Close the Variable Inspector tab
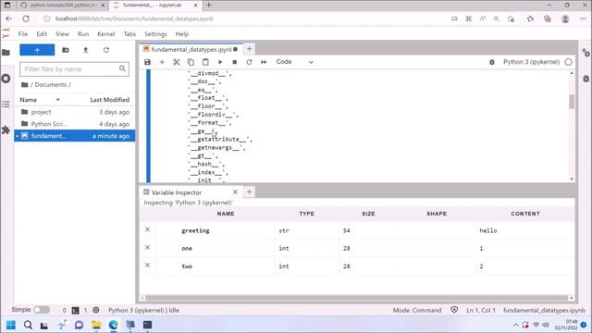Image resolution: width=592 pixels, height=333 pixels. click(x=235, y=192)
